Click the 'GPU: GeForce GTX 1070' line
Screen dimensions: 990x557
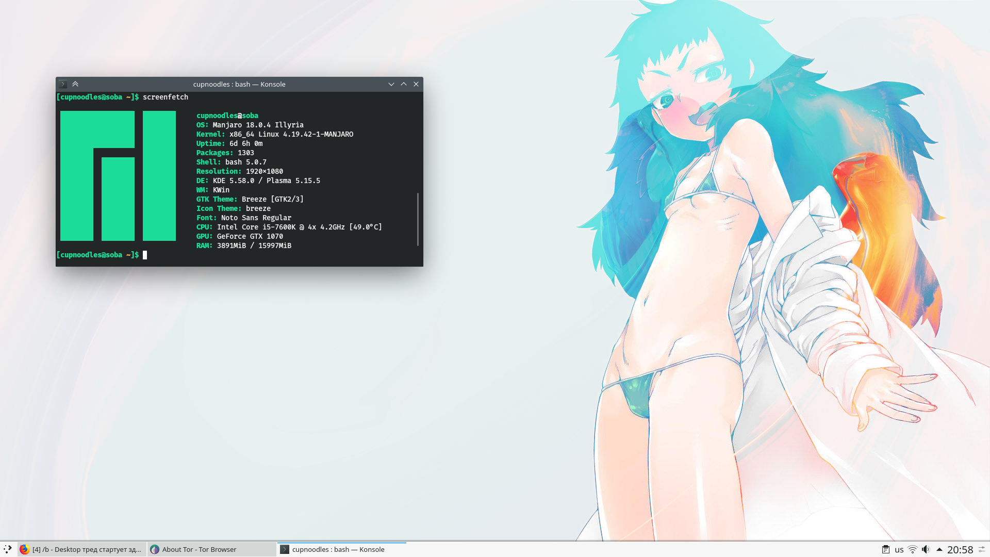[240, 236]
